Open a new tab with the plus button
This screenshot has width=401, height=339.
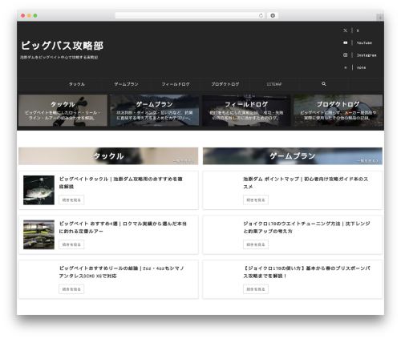380,18
